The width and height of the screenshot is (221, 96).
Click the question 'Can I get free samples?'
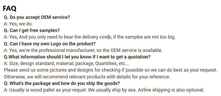(x=32, y=30)
